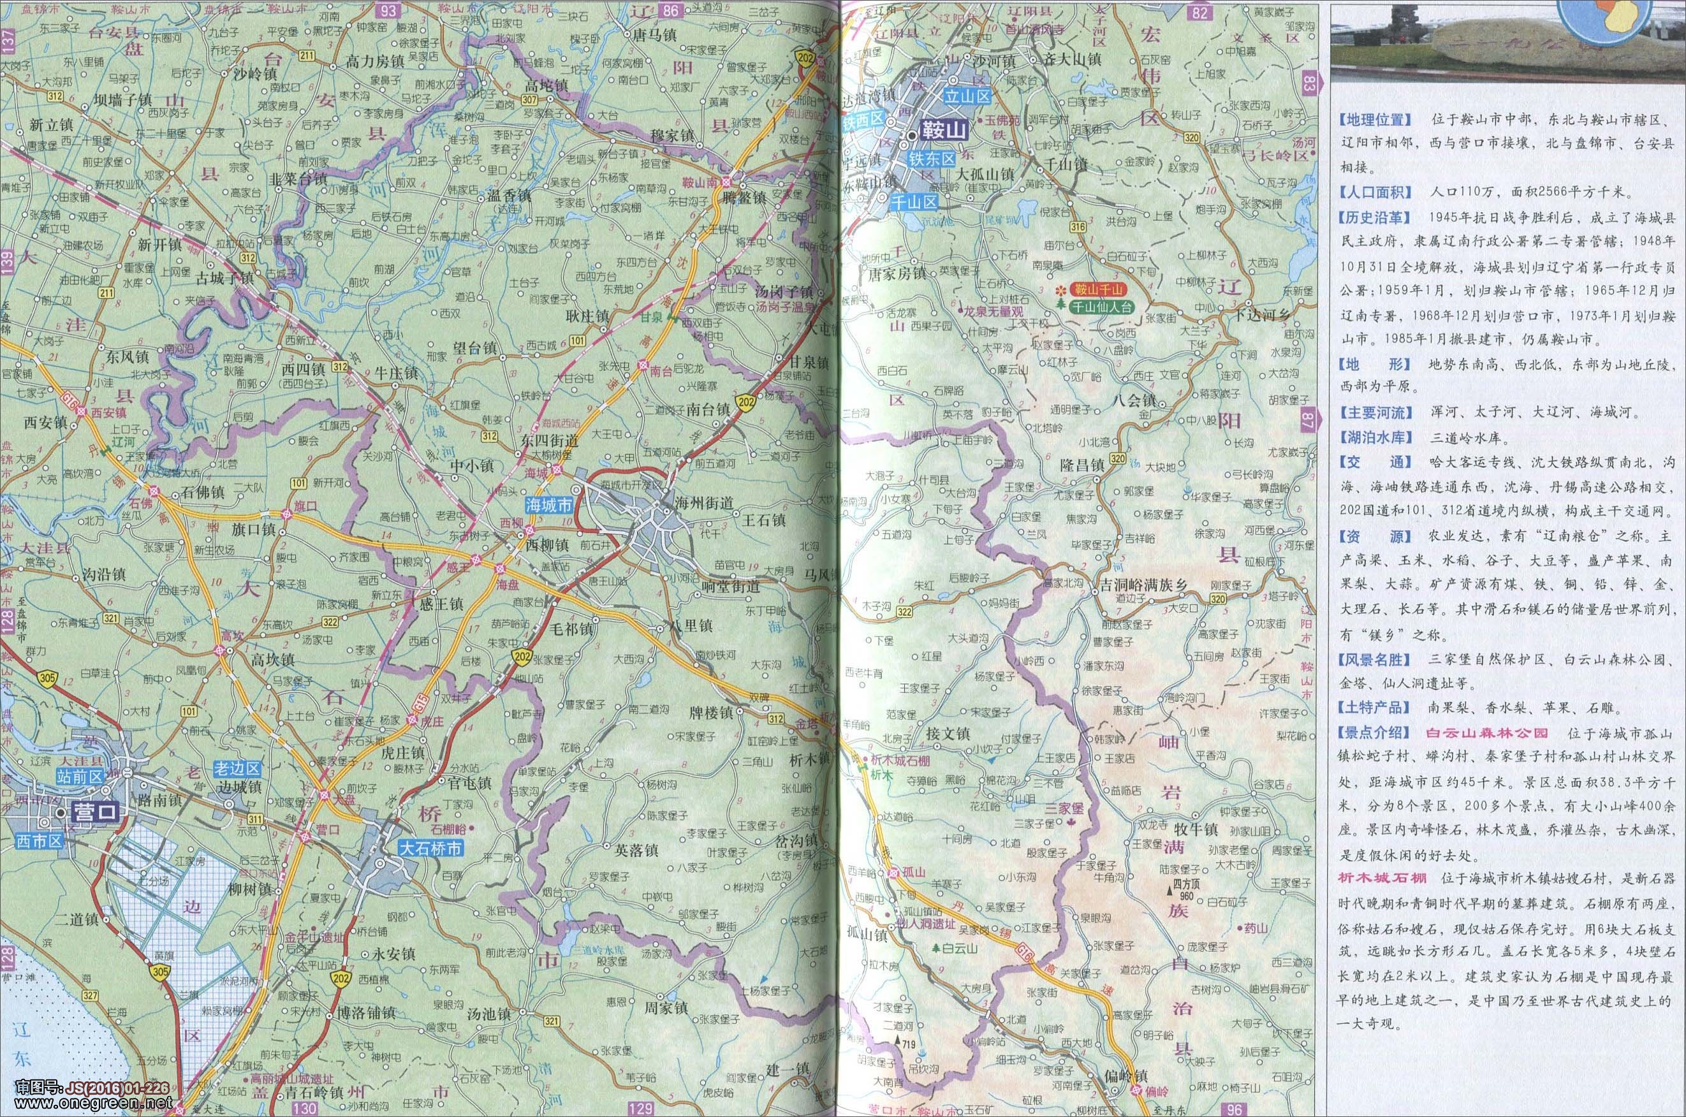Screen dimensions: 1686x1117
Task: Click the 316 road shield marker
Action: (x=1078, y=226)
